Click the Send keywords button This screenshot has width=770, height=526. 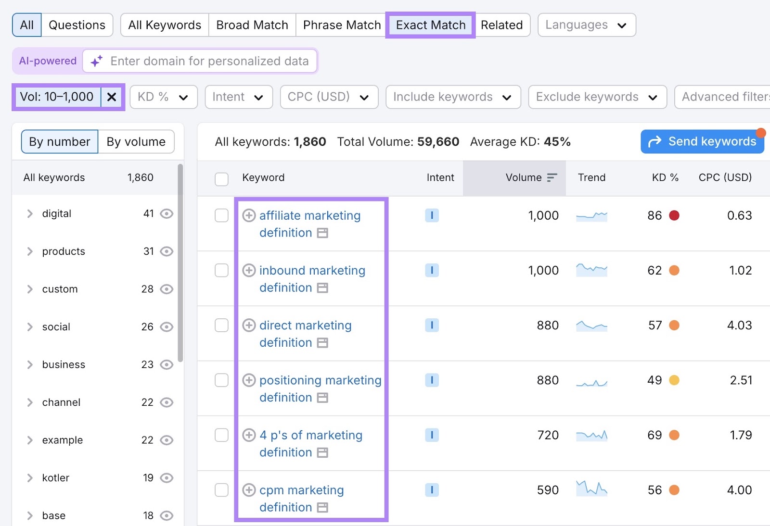pyautogui.click(x=702, y=141)
